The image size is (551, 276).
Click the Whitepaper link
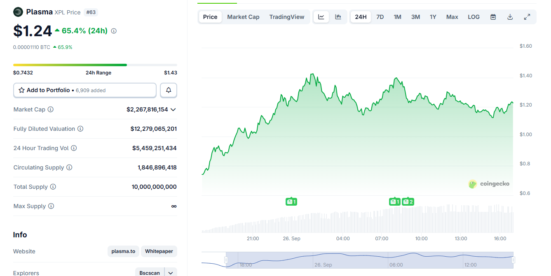(x=159, y=251)
